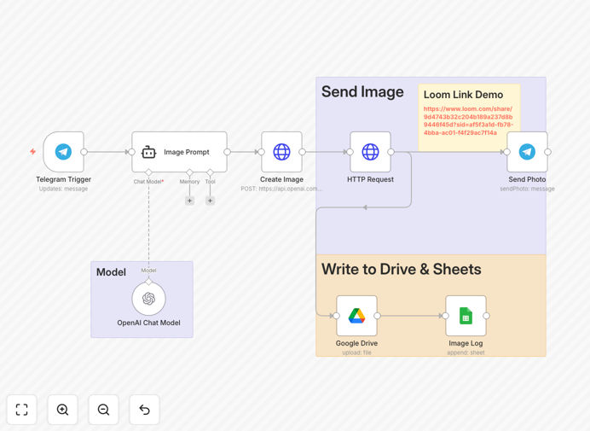The width and height of the screenshot is (590, 431).
Task: Select the Loom Link Demo note heading
Action: 463,95
